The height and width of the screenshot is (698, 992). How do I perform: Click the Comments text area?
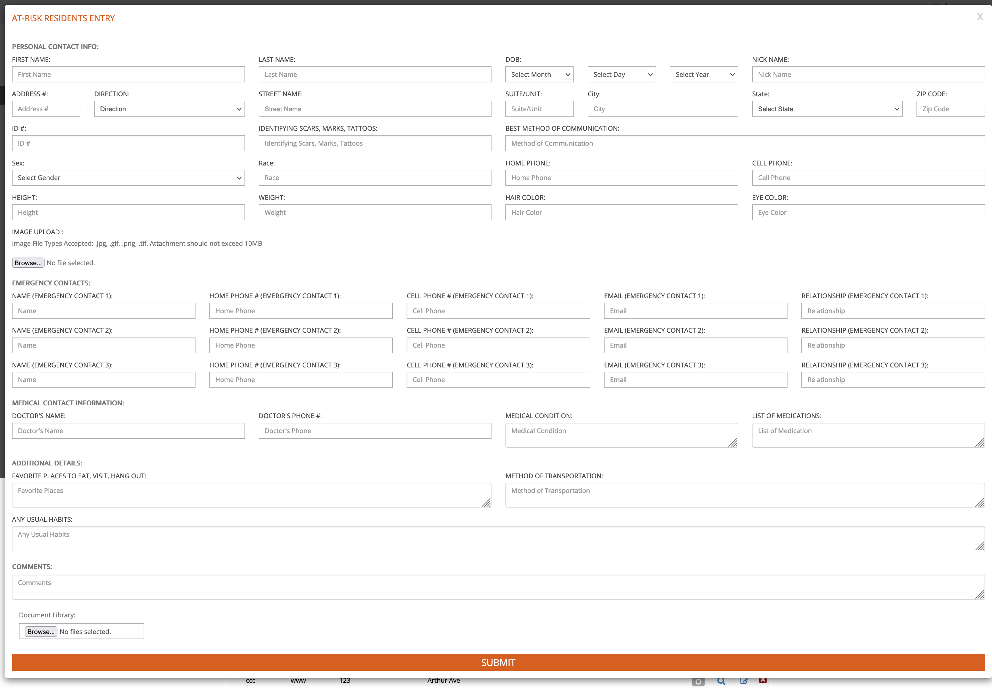(x=498, y=587)
